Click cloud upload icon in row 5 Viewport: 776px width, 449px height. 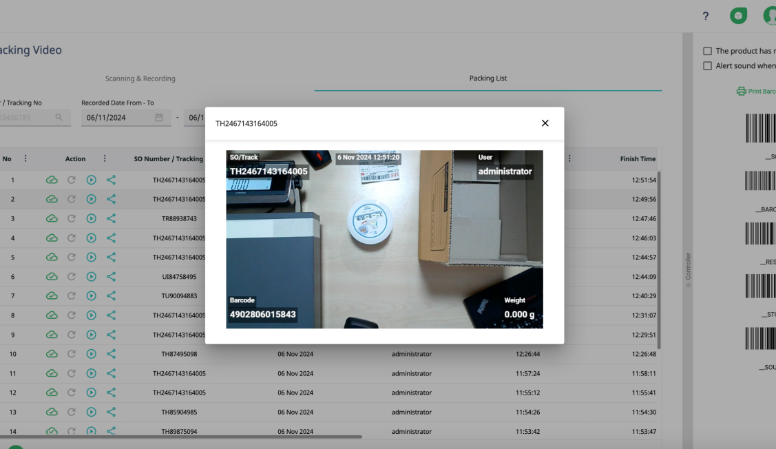[x=52, y=258]
